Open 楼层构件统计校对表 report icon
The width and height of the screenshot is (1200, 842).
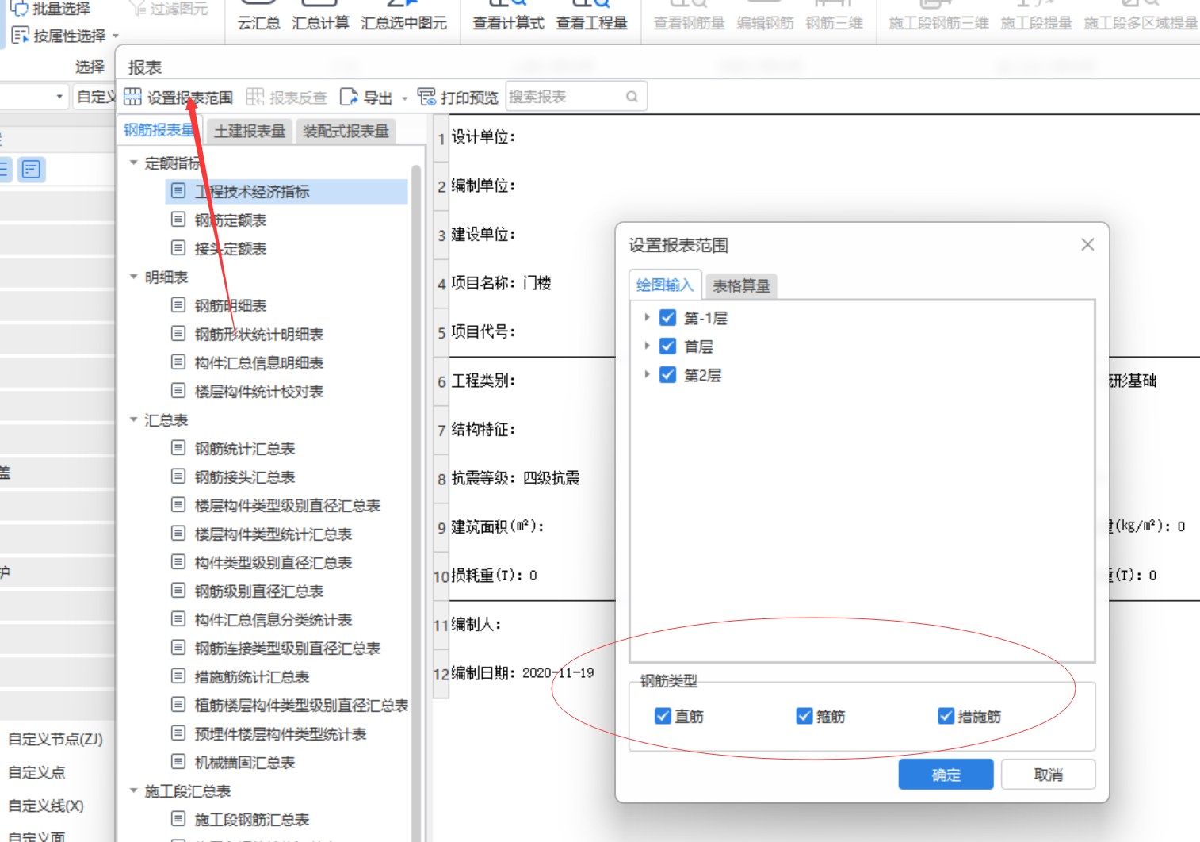click(178, 390)
